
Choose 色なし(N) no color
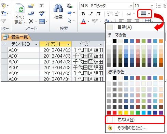click(x=135, y=120)
